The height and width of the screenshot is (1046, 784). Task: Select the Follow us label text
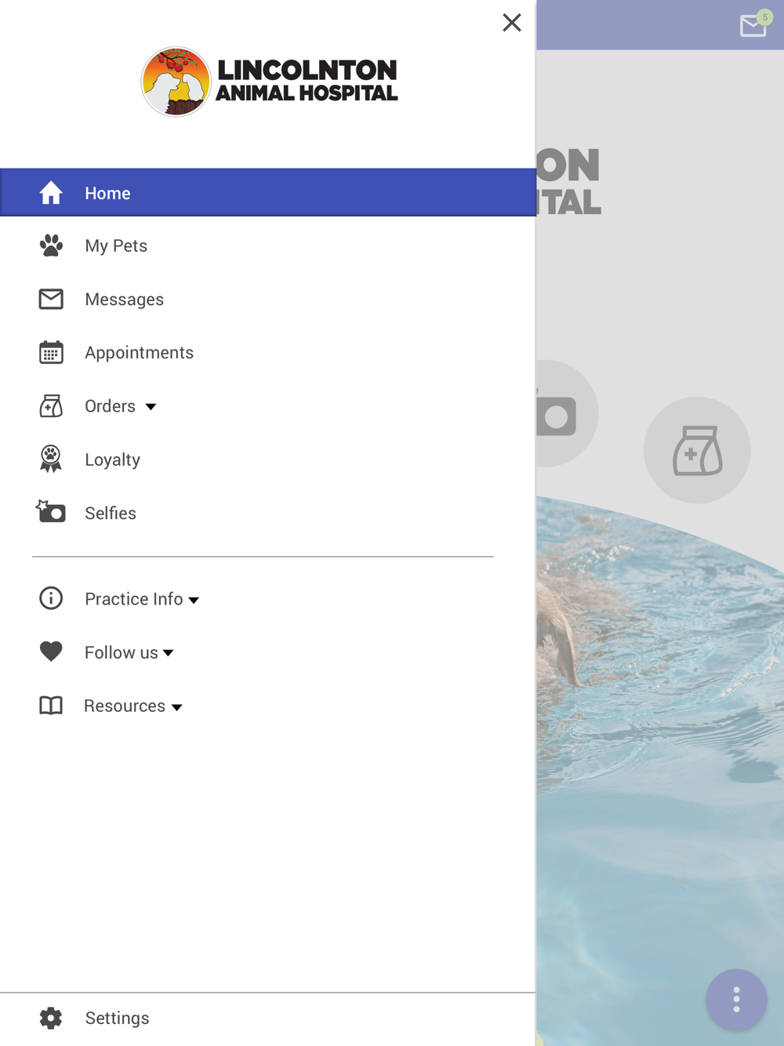coord(121,652)
